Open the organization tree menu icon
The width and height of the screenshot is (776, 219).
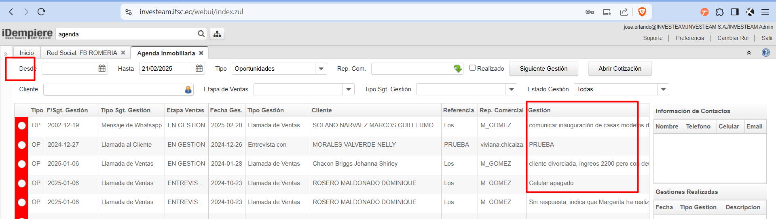[217, 34]
